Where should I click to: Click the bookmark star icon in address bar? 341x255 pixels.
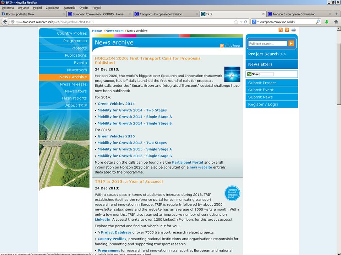pyautogui.click(x=236, y=22)
